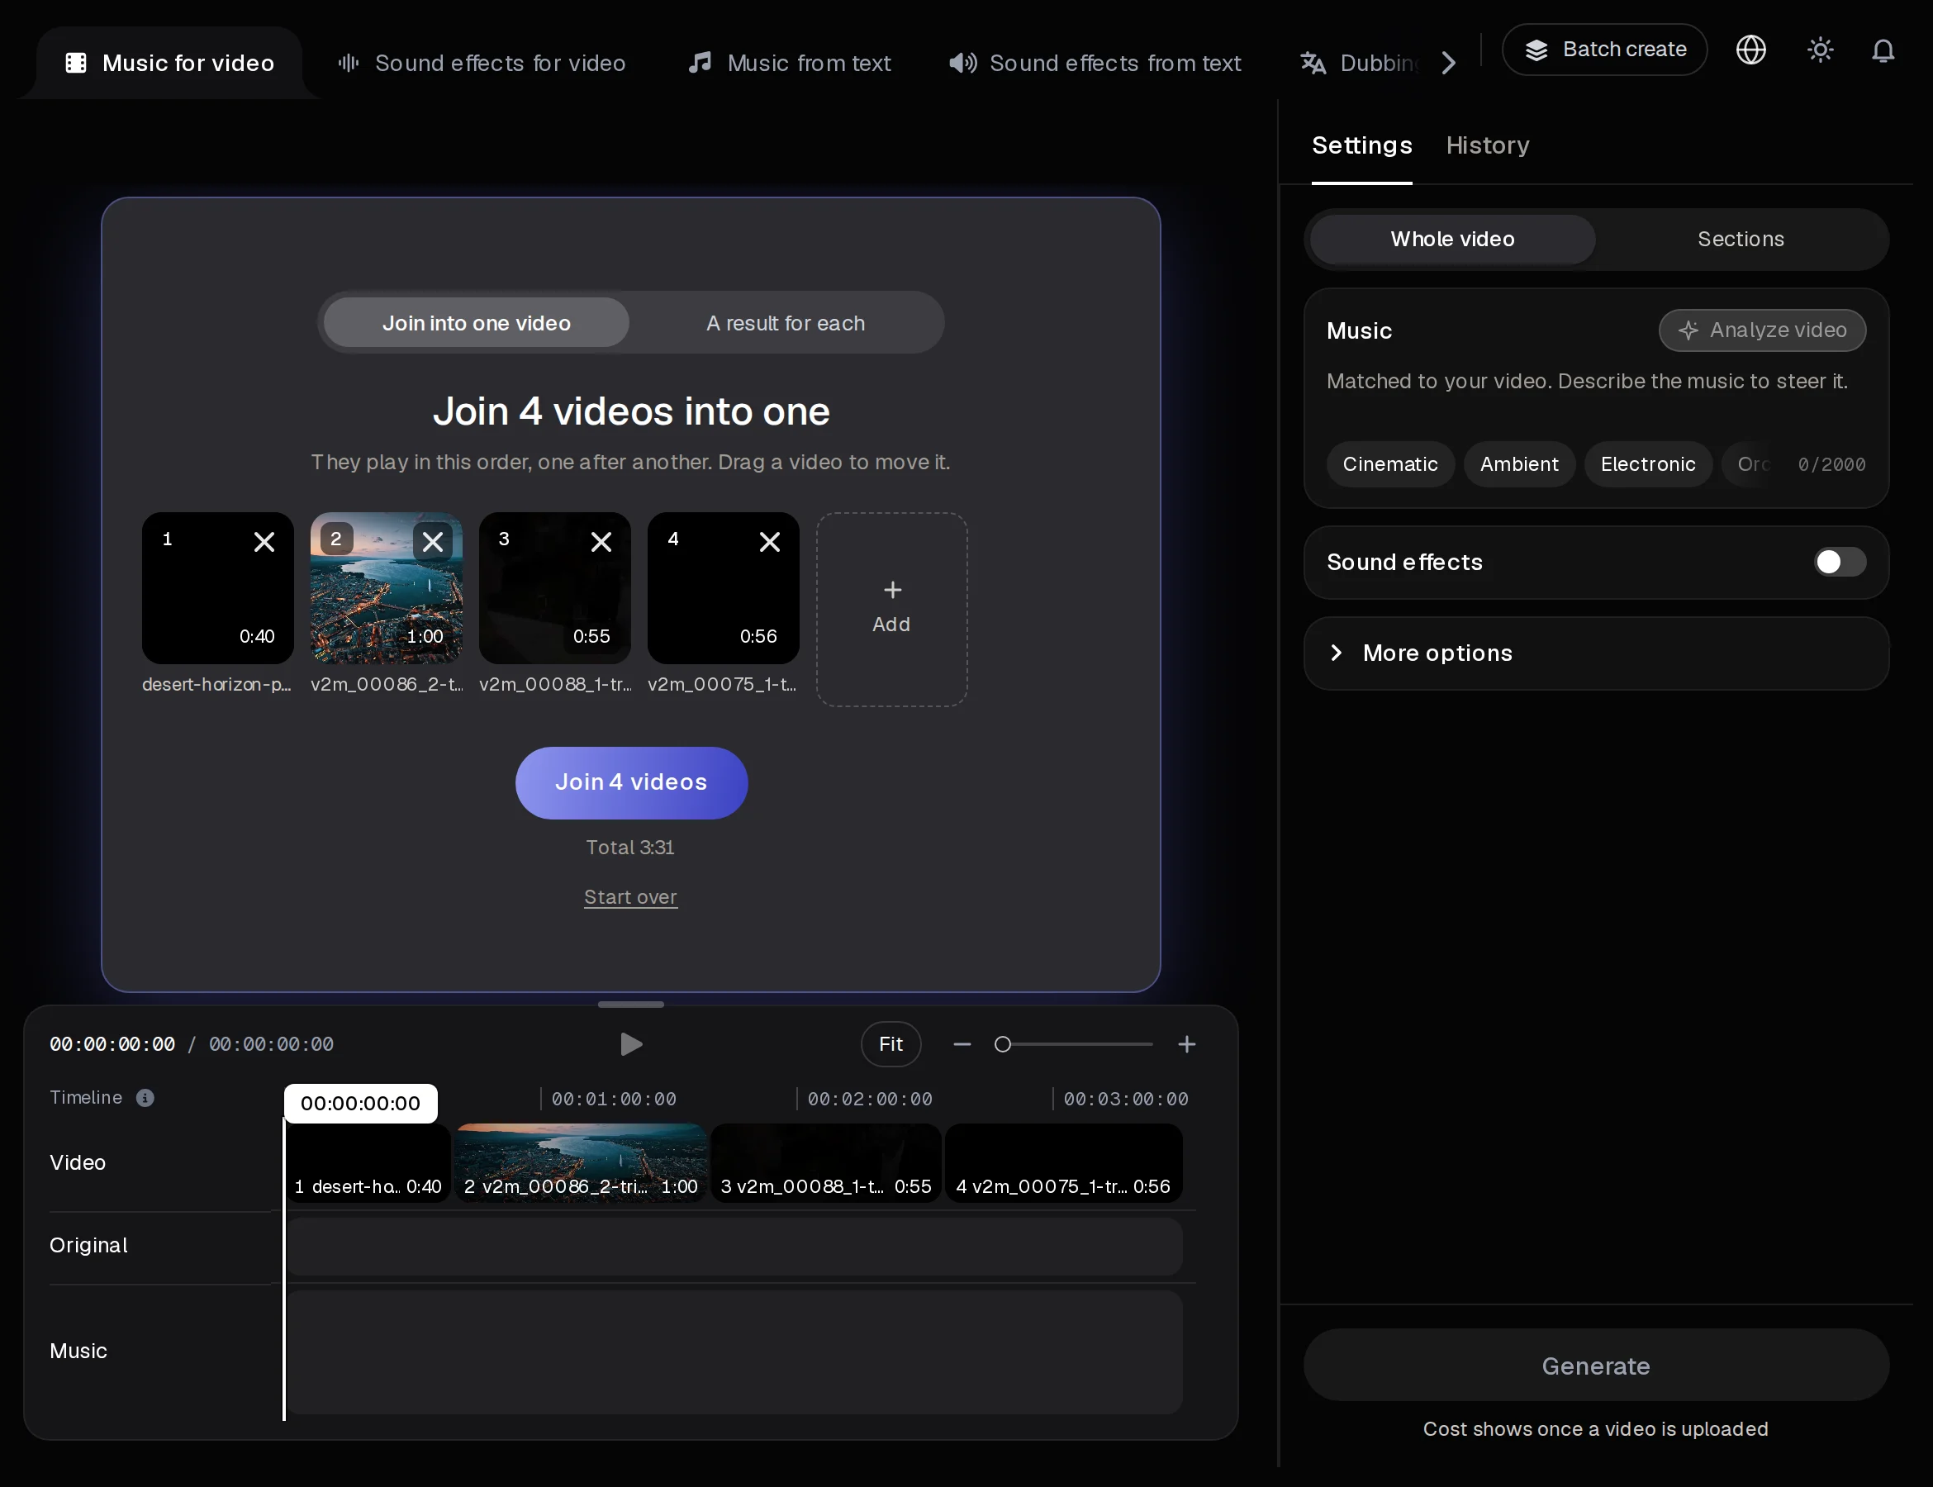Select timeline clip 4 v2m_00075
This screenshot has height=1487, width=1933.
point(1063,1163)
